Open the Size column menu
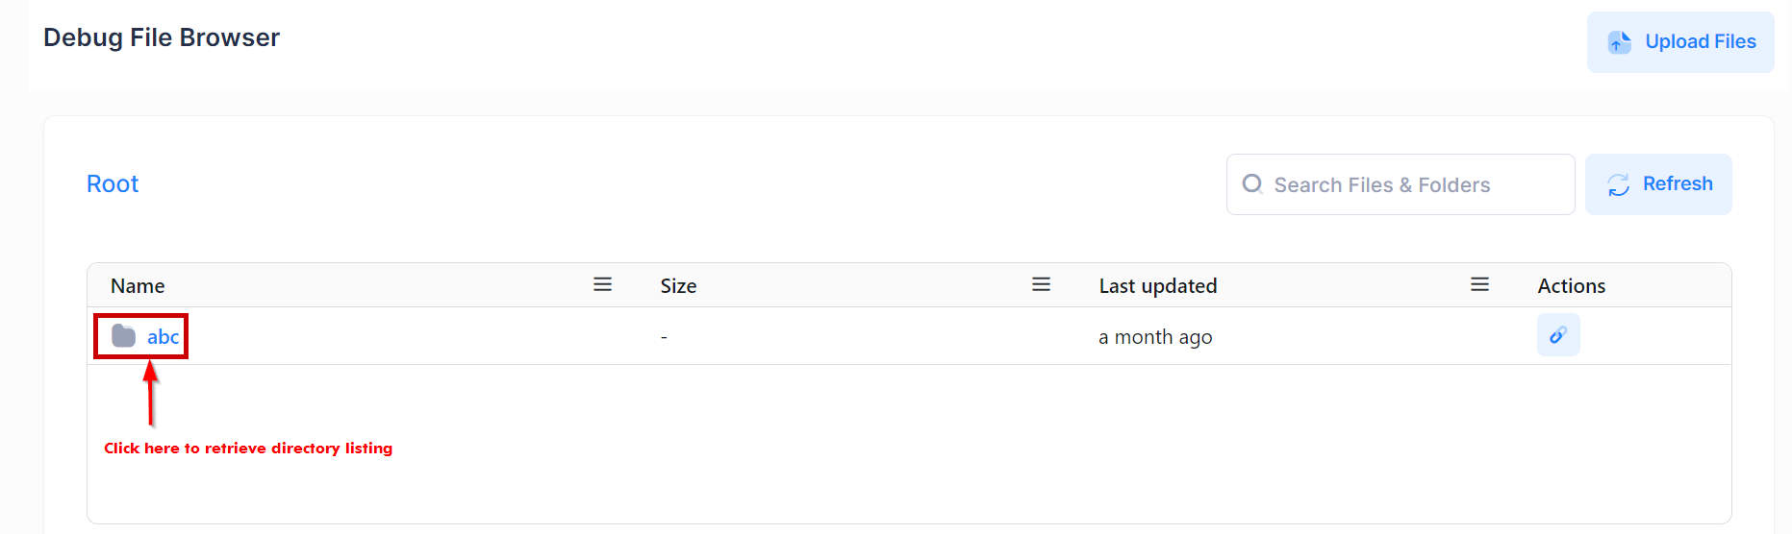 (1041, 284)
